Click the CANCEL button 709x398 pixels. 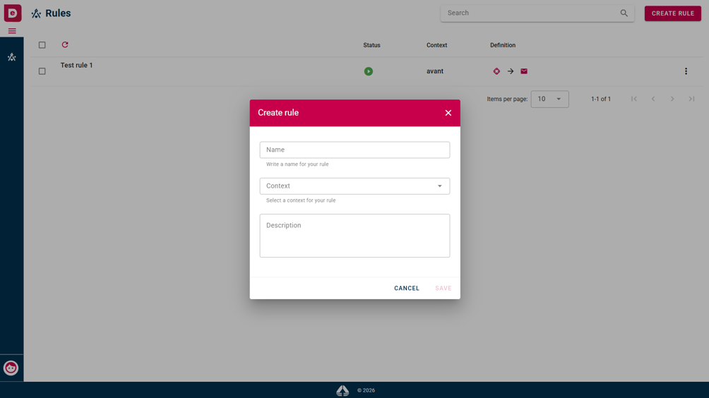point(407,288)
